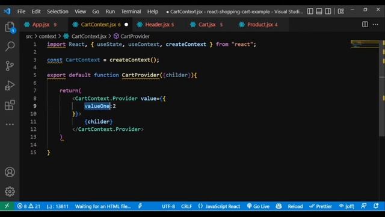Open the Run and Debug view
This screenshot has height=217, width=385.
[x=10, y=86]
